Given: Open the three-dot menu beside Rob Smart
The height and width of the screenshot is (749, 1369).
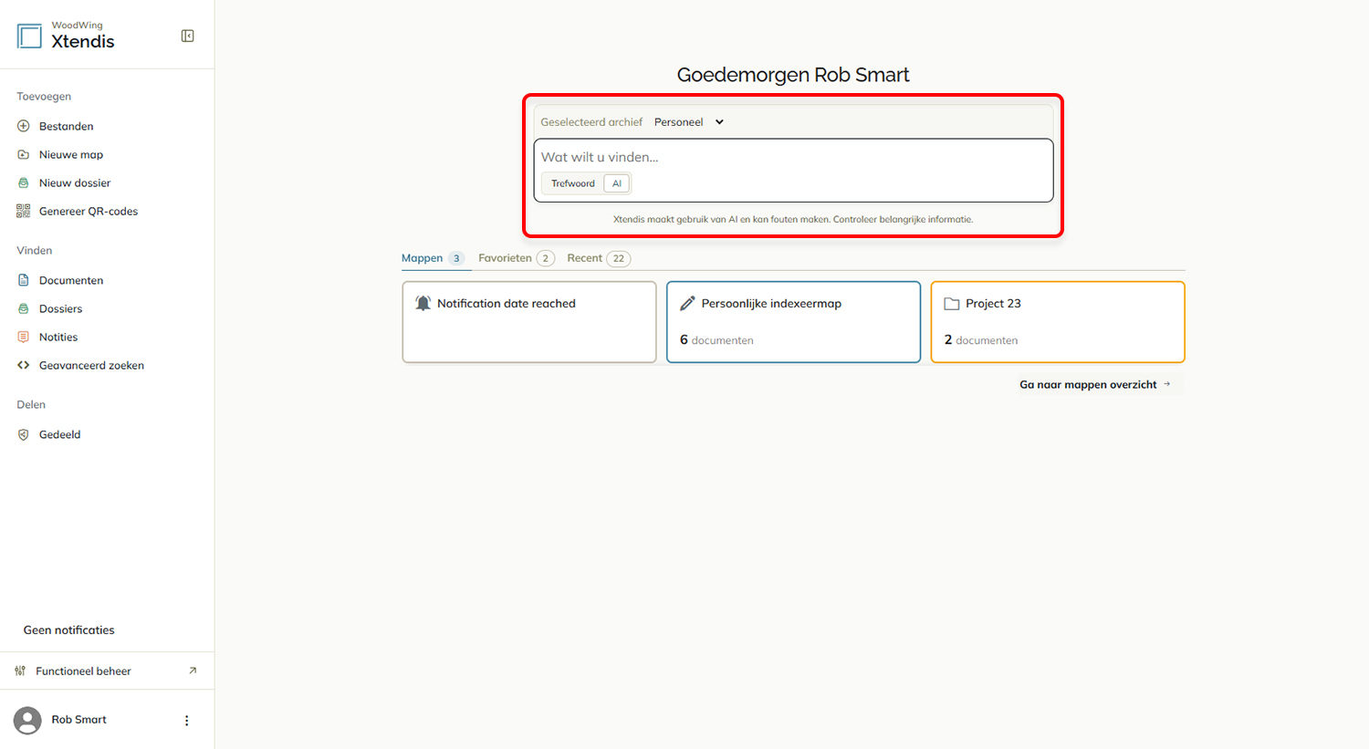Looking at the screenshot, I should pyautogui.click(x=187, y=720).
